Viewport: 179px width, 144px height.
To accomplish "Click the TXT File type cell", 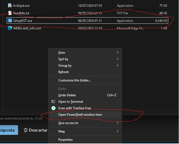I will tap(122, 13).
